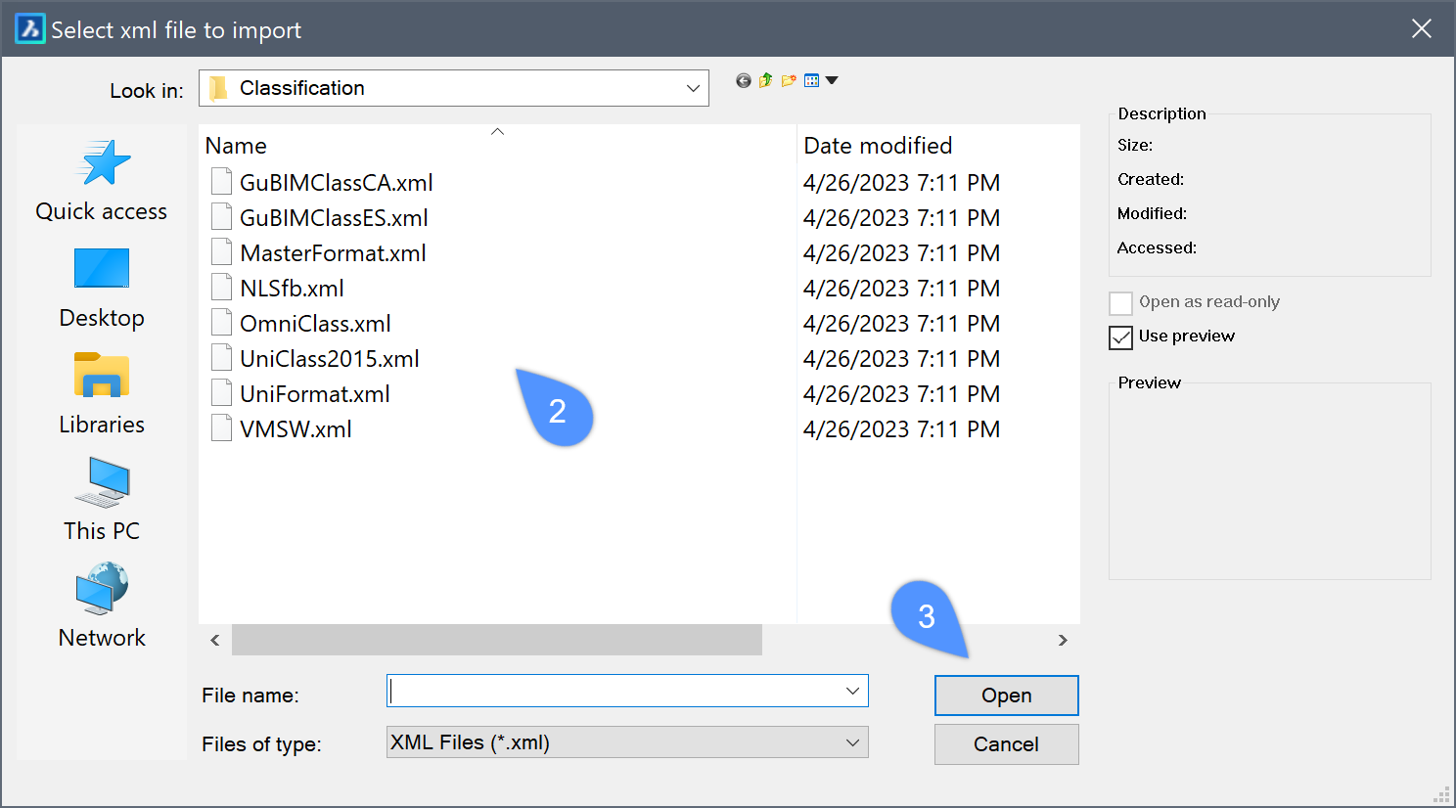1456x808 pixels.
Task: Open Network in the sidebar
Action: click(102, 606)
